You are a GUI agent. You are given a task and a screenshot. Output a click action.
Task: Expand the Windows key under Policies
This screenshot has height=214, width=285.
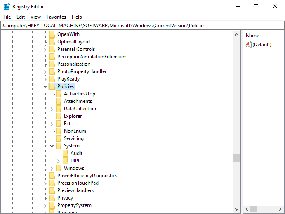pos(52,169)
